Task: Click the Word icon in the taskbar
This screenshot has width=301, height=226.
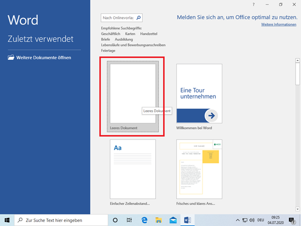Action: (x=188, y=220)
